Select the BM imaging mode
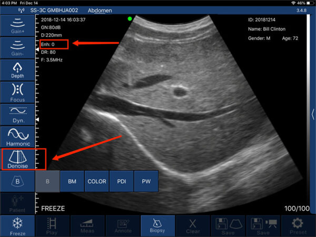This screenshot has height=237, width=316. point(71,181)
